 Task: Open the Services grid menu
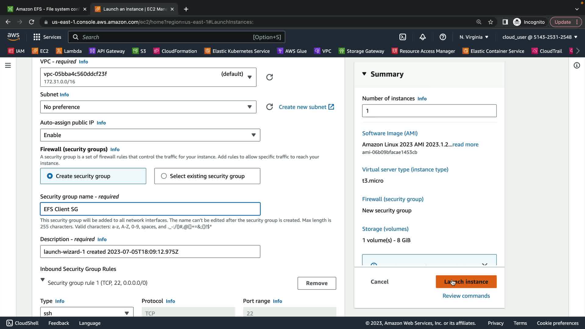37,37
